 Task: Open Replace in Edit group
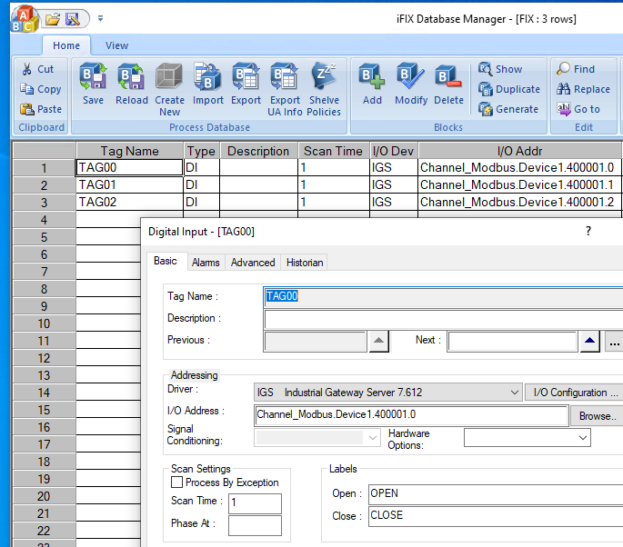coord(583,89)
